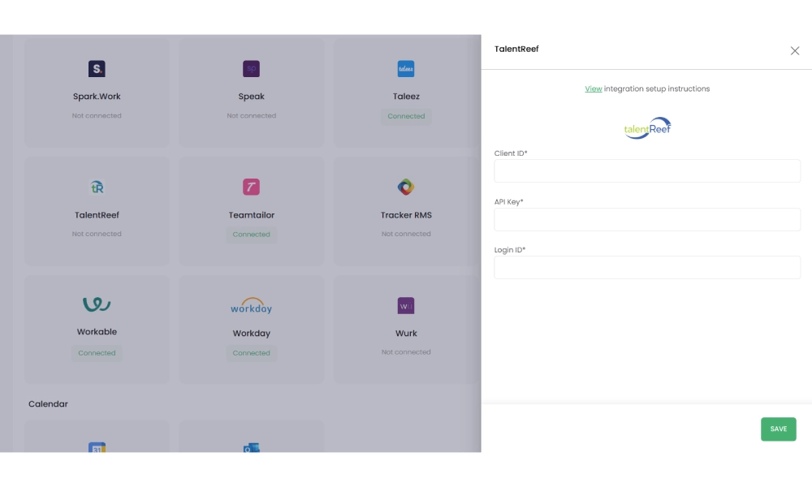This screenshot has width=812, height=487.
Task: Click Not connected under Spark.Work
Action: (97, 115)
